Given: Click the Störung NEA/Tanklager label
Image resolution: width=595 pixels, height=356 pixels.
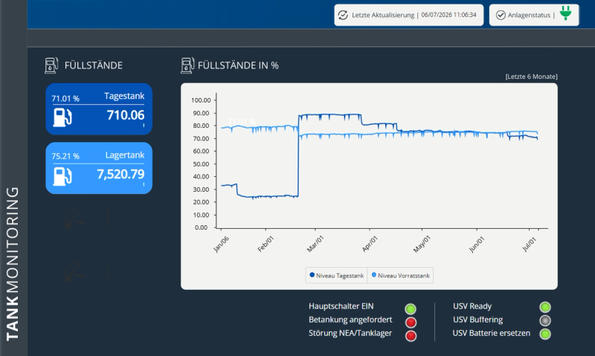Looking at the screenshot, I should coord(350,333).
